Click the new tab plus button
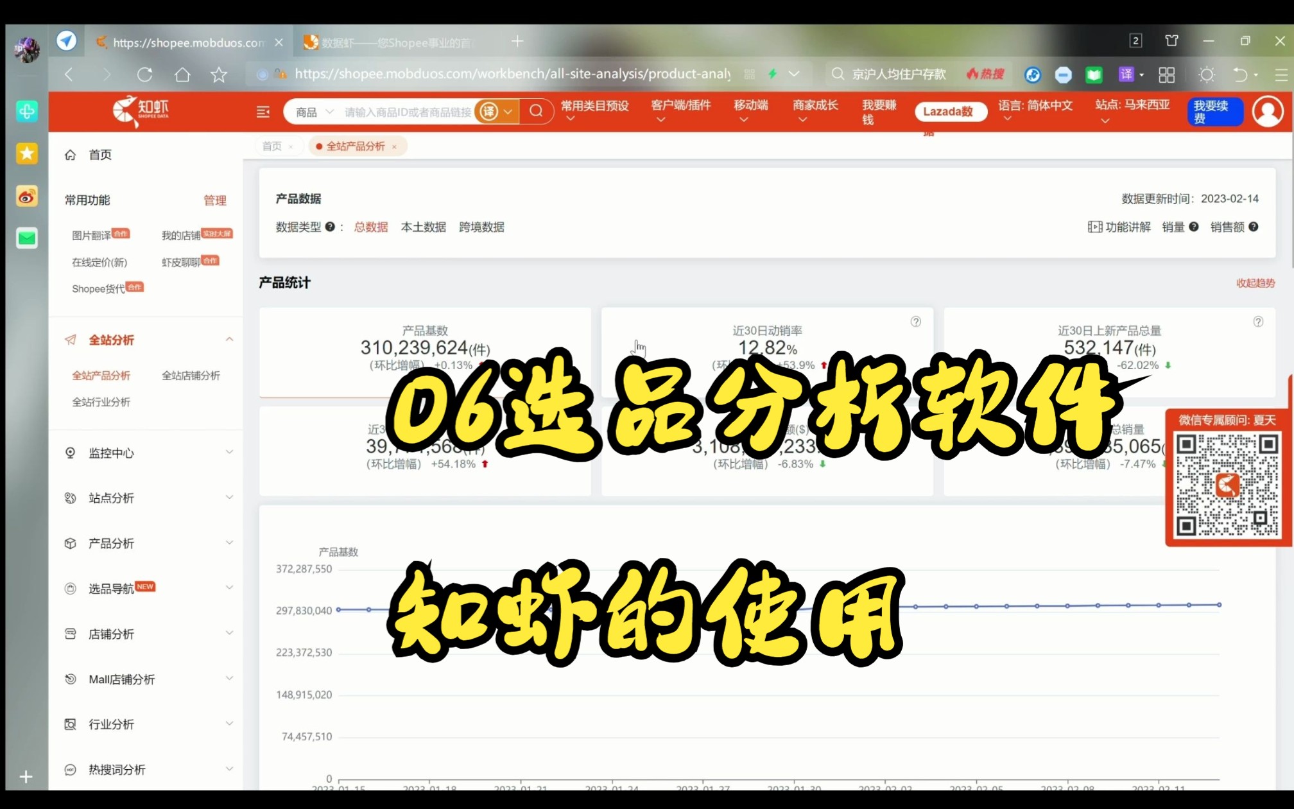 517,42
